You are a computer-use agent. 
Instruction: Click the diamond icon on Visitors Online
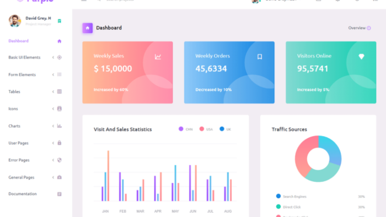click(361, 57)
